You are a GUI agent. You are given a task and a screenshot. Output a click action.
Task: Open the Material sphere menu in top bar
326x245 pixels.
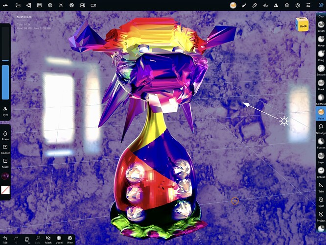coord(233,5)
